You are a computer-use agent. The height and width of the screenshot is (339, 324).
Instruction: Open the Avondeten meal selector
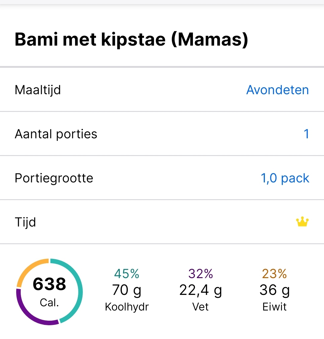277,90
